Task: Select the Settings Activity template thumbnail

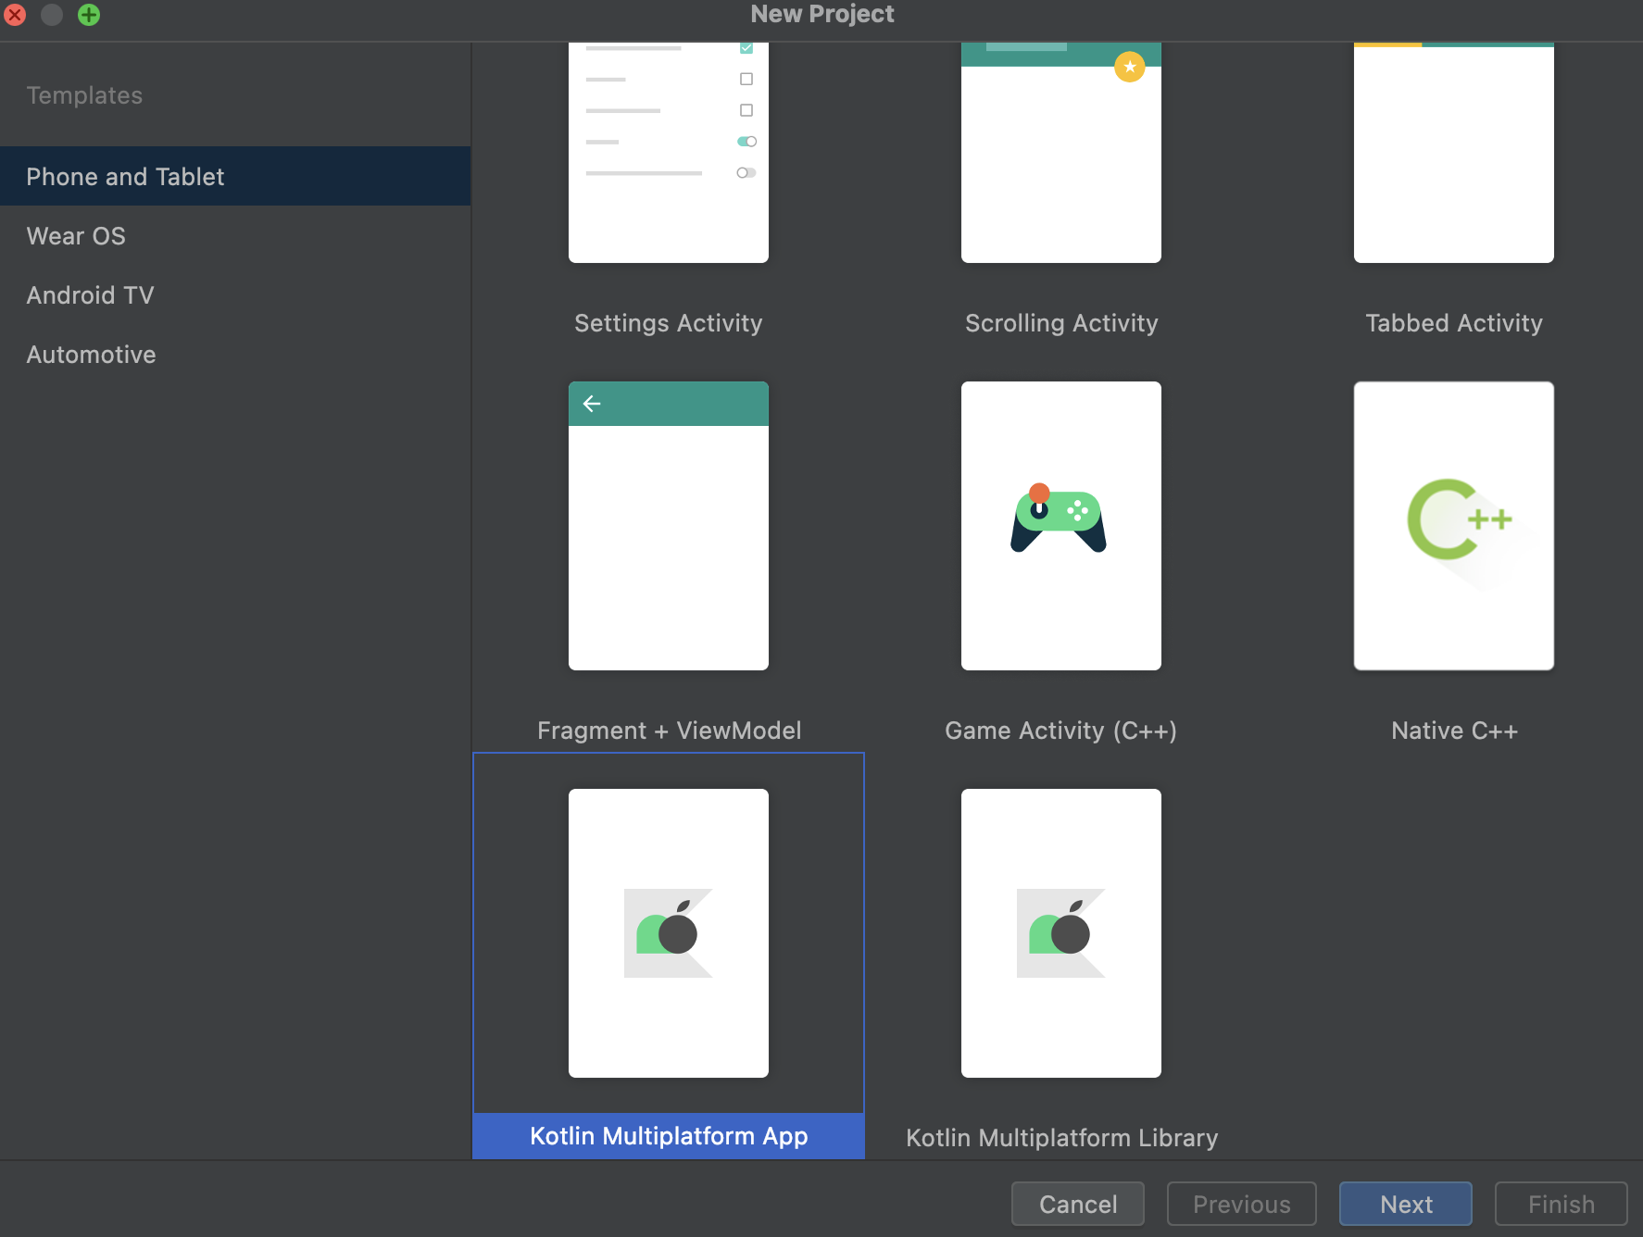Action: click(668, 153)
